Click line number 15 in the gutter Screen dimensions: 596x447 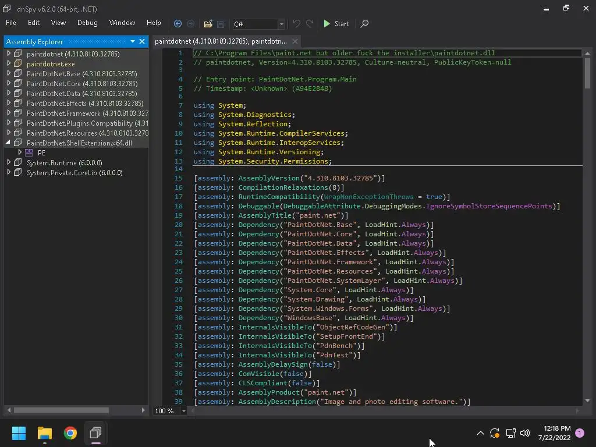(179, 178)
